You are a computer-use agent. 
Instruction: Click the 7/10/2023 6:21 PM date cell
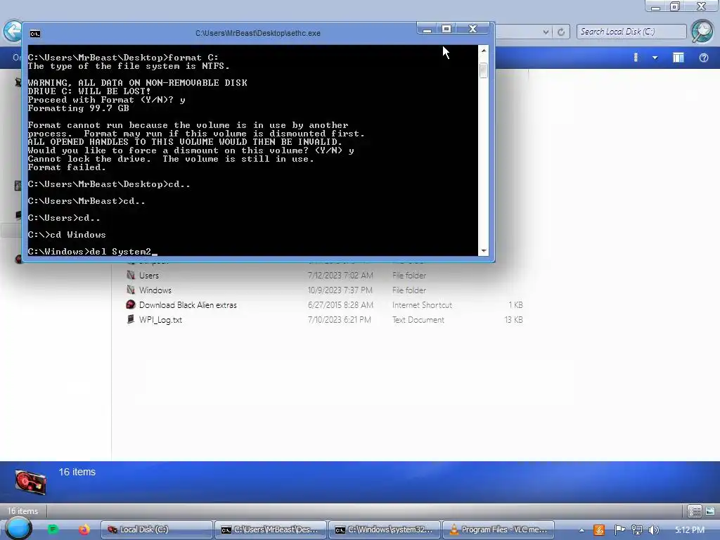tap(340, 320)
